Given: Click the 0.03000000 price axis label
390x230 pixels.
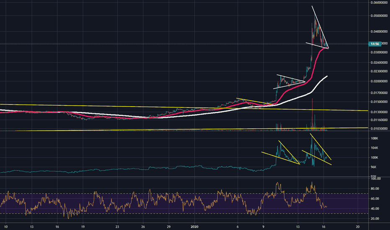Looking at the screenshot, I should pos(379,52).
